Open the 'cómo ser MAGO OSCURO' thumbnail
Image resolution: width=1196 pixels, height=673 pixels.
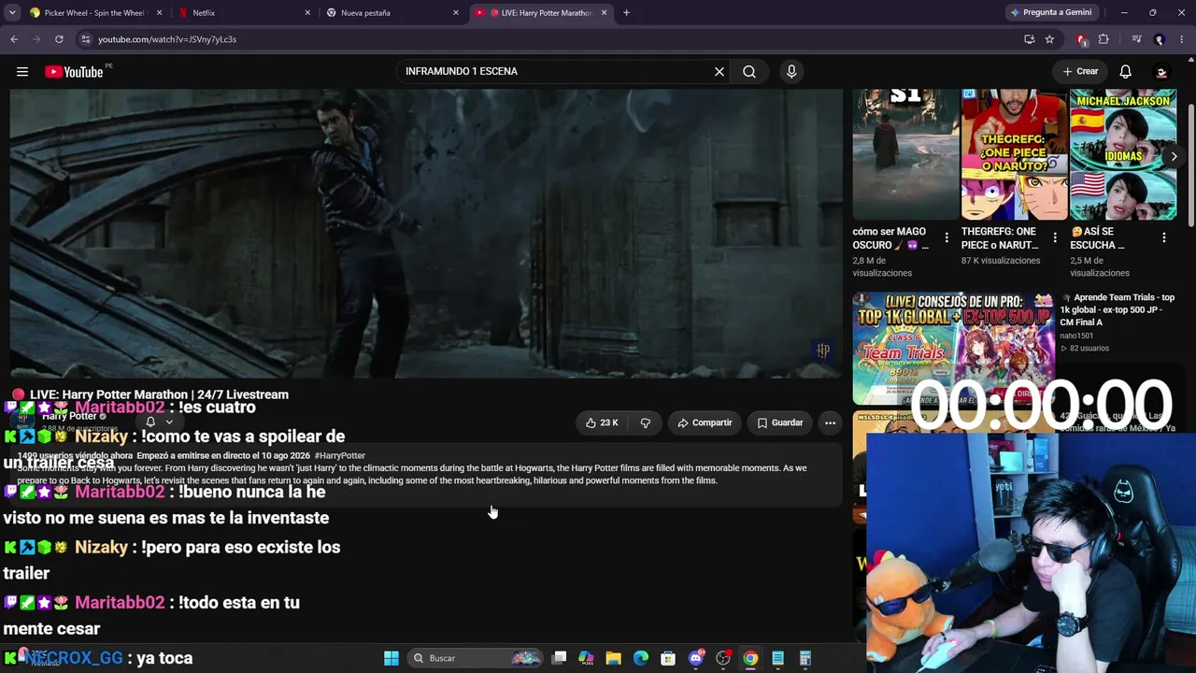pyautogui.click(x=905, y=154)
